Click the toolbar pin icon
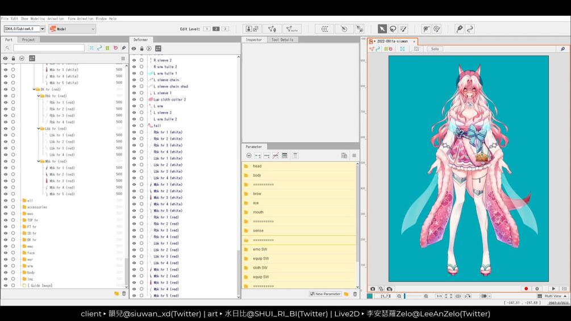The height and width of the screenshot is (321, 571). [460, 29]
